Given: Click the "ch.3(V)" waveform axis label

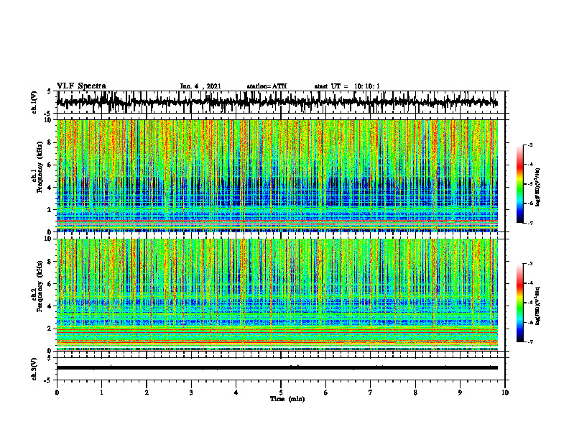Looking at the screenshot, I should coord(34,369).
